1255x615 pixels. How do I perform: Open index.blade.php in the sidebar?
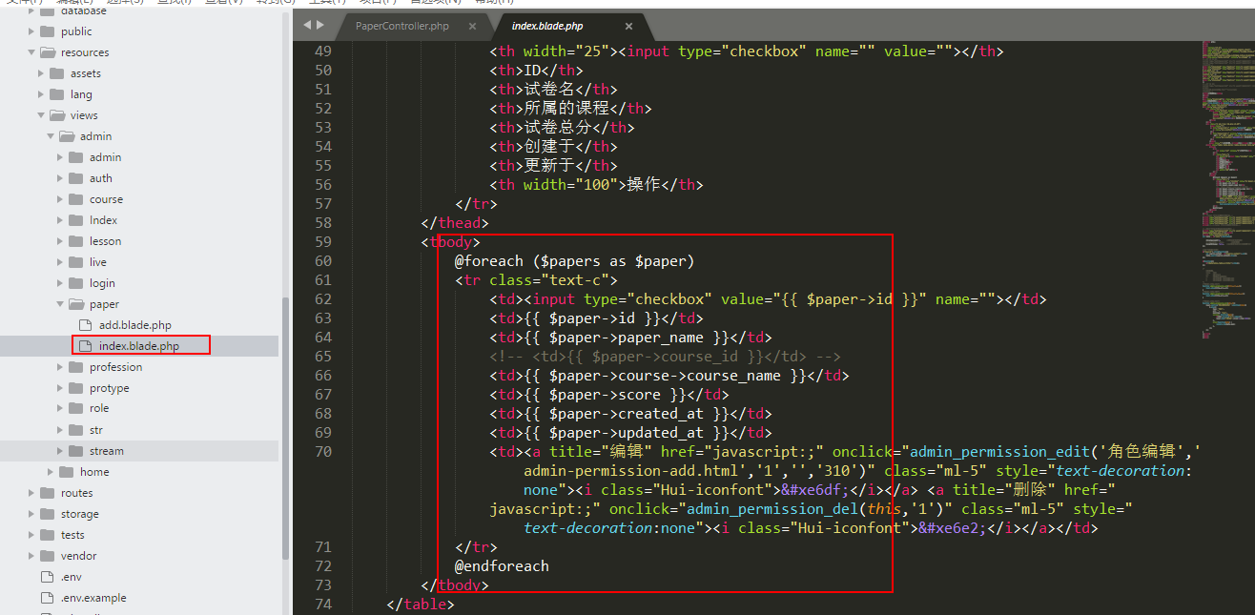tap(139, 346)
